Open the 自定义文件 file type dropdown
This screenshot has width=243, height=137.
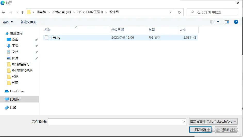coord(213,122)
